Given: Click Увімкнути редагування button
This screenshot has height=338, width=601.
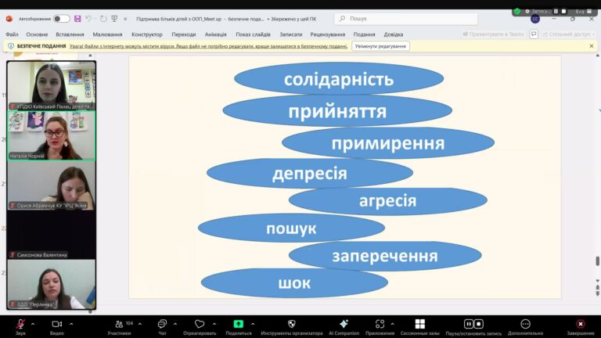Looking at the screenshot, I should pos(380,46).
